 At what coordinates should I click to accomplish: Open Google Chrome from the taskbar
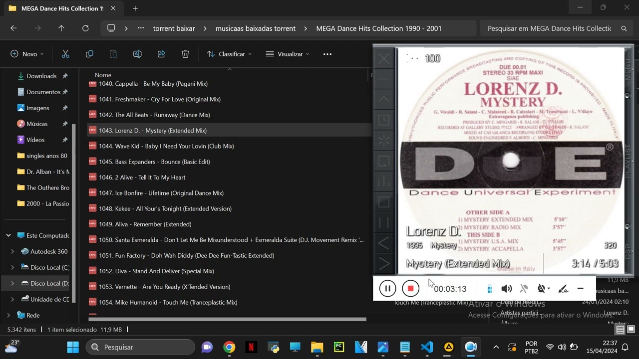[x=229, y=347]
